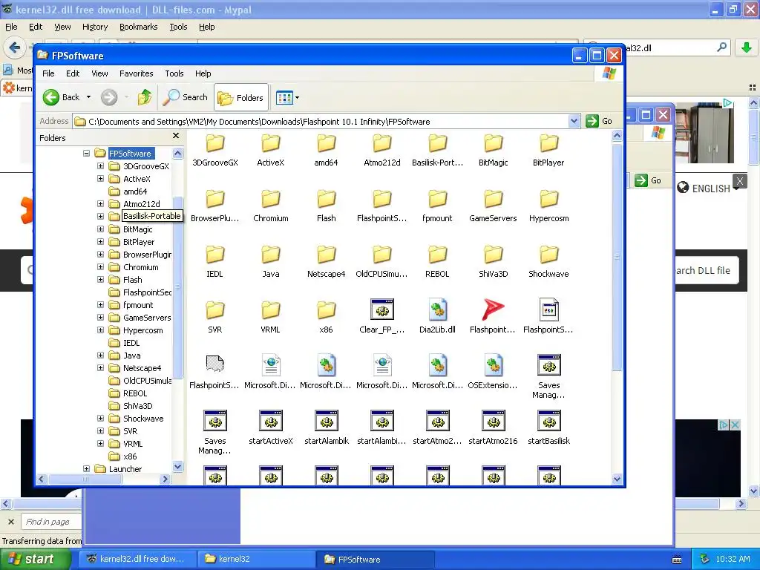Viewport: 760px width, 570px height.
Task: Switch to kernel32 folder taskbar button
Action: tap(256, 559)
